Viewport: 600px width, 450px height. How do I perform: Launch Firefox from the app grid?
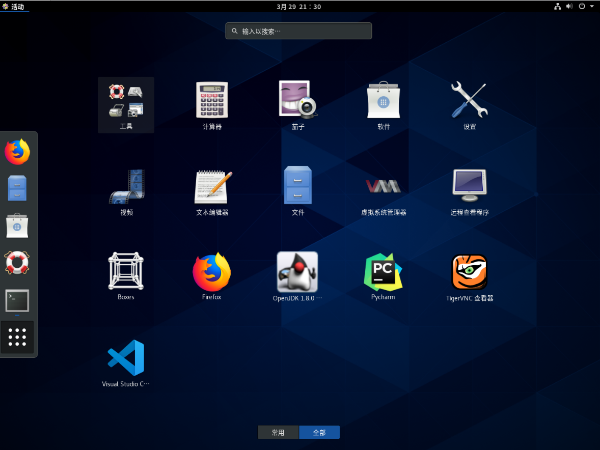point(211,276)
